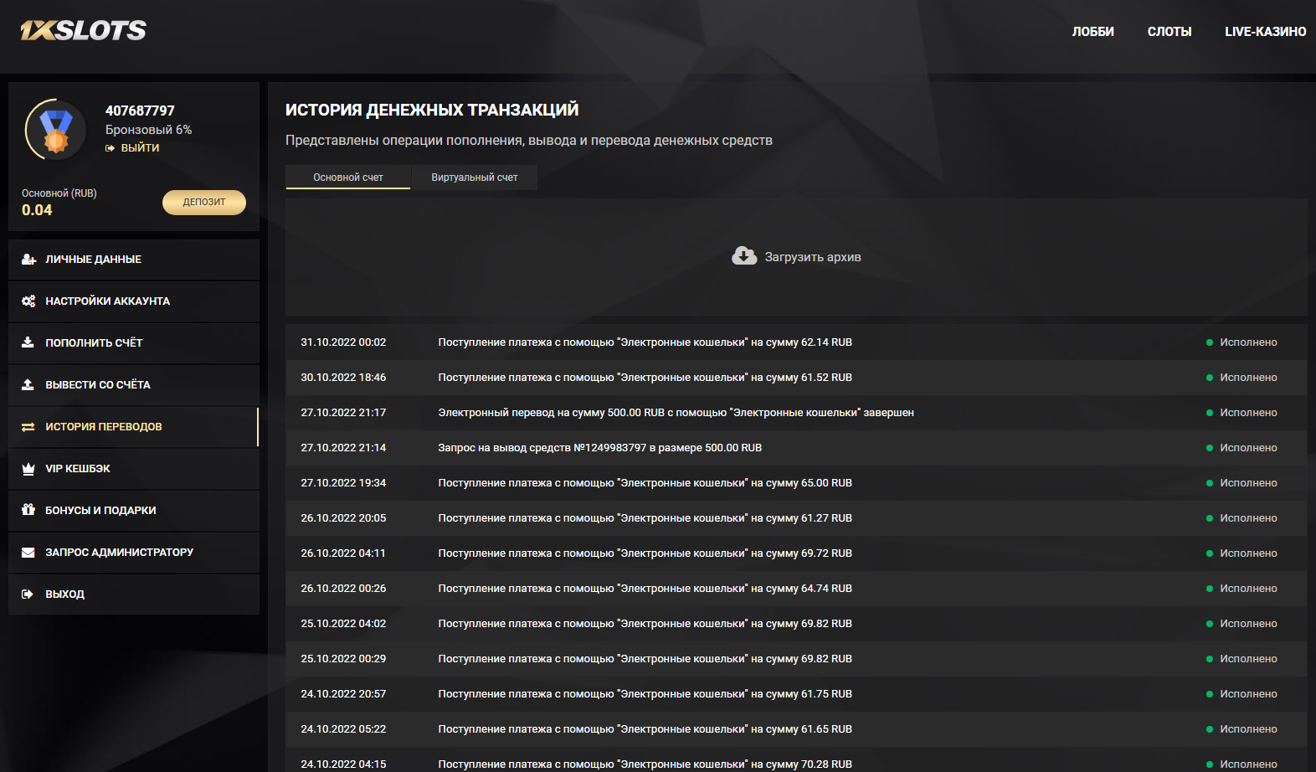Switch to the Основной счет tab
The width and height of the screenshot is (1316, 772).
(x=348, y=178)
